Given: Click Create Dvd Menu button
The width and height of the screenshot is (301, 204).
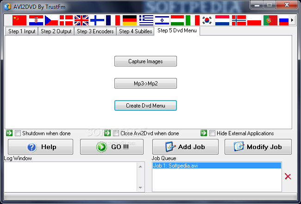Looking at the screenshot, I should coord(145,106).
